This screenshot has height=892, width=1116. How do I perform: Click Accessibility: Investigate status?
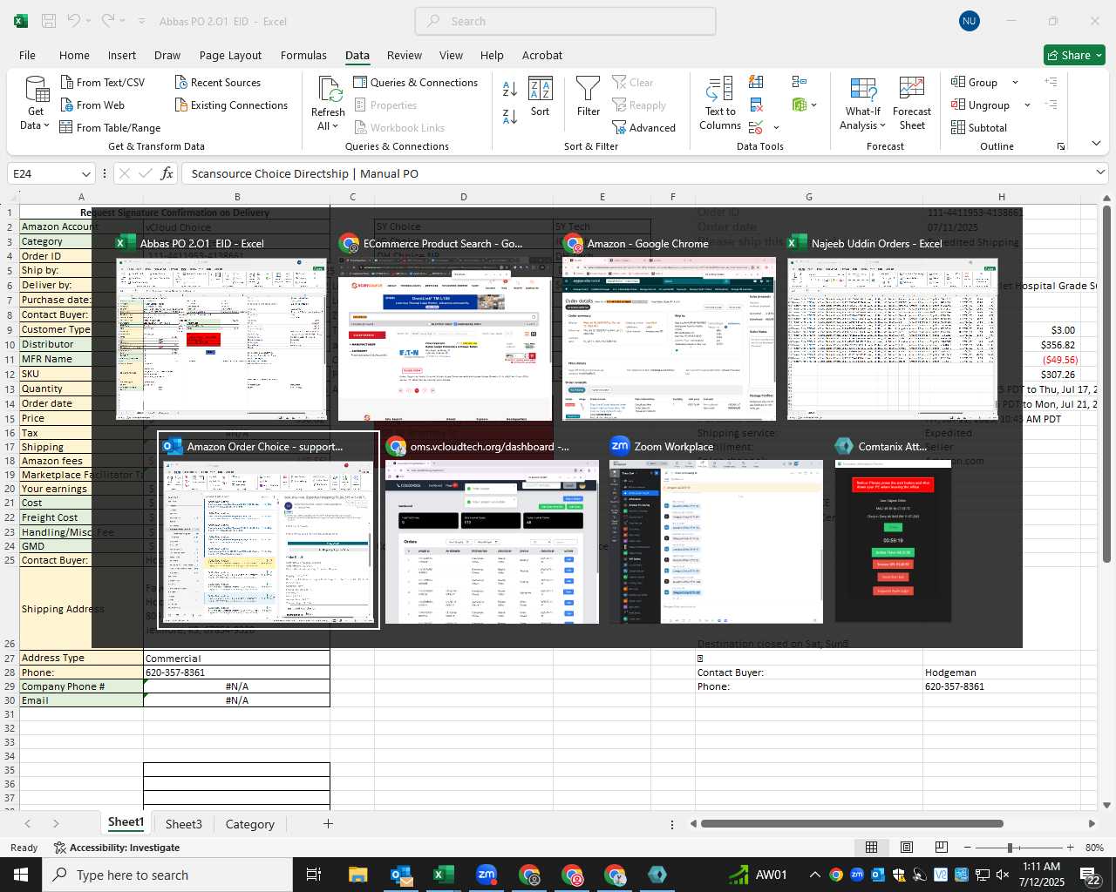(117, 848)
